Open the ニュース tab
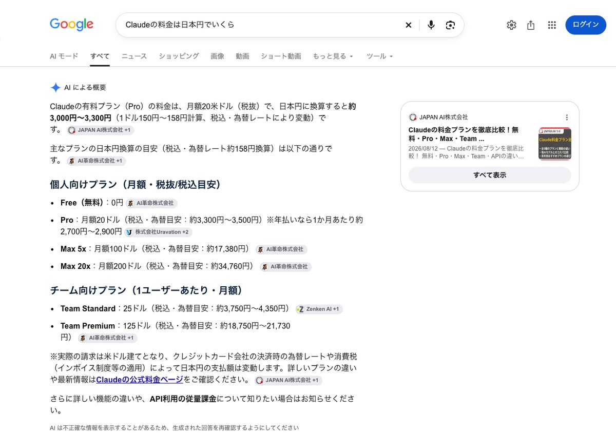Viewport: 616px width, 433px height. (x=134, y=56)
